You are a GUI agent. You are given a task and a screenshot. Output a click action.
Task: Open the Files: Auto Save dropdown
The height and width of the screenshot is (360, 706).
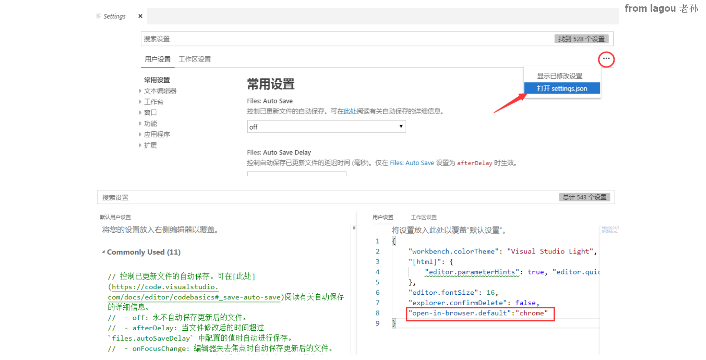point(326,126)
